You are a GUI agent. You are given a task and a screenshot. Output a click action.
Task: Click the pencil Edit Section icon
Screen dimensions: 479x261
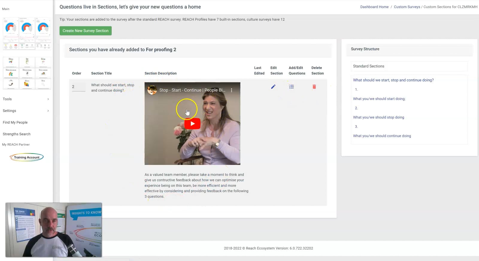(273, 87)
